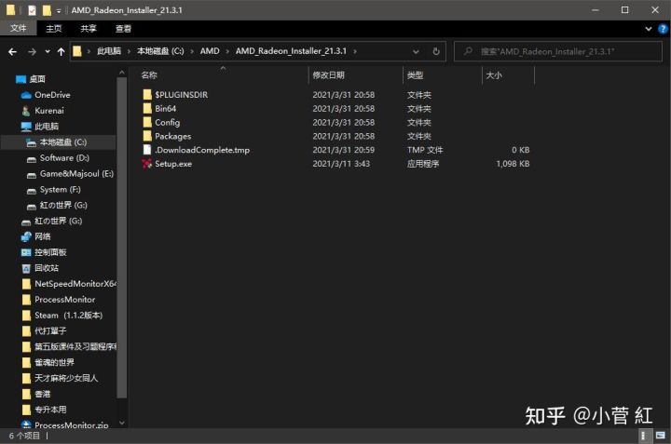
Task: Open the 香港 folder in sidebar
Action: (42, 394)
